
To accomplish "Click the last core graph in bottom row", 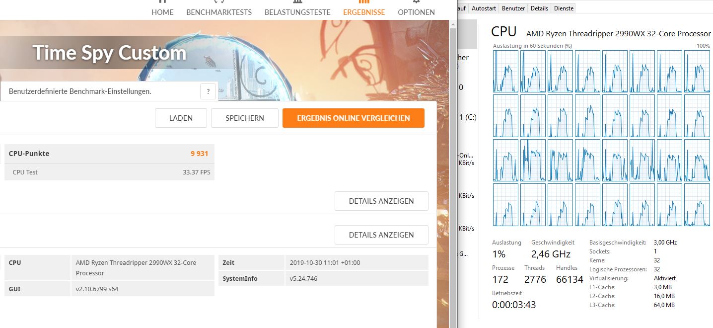I will (x=697, y=205).
